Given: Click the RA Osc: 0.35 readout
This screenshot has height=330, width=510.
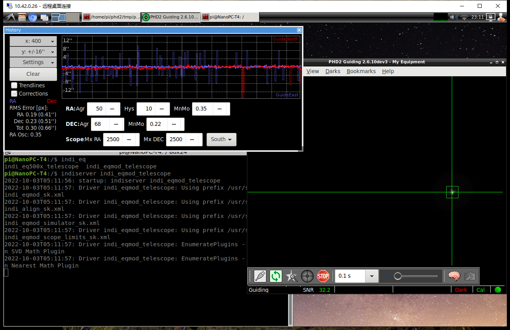Looking at the screenshot, I should click(x=25, y=135).
